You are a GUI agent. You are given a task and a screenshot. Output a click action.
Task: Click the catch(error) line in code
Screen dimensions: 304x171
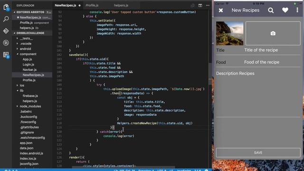click(x=110, y=132)
